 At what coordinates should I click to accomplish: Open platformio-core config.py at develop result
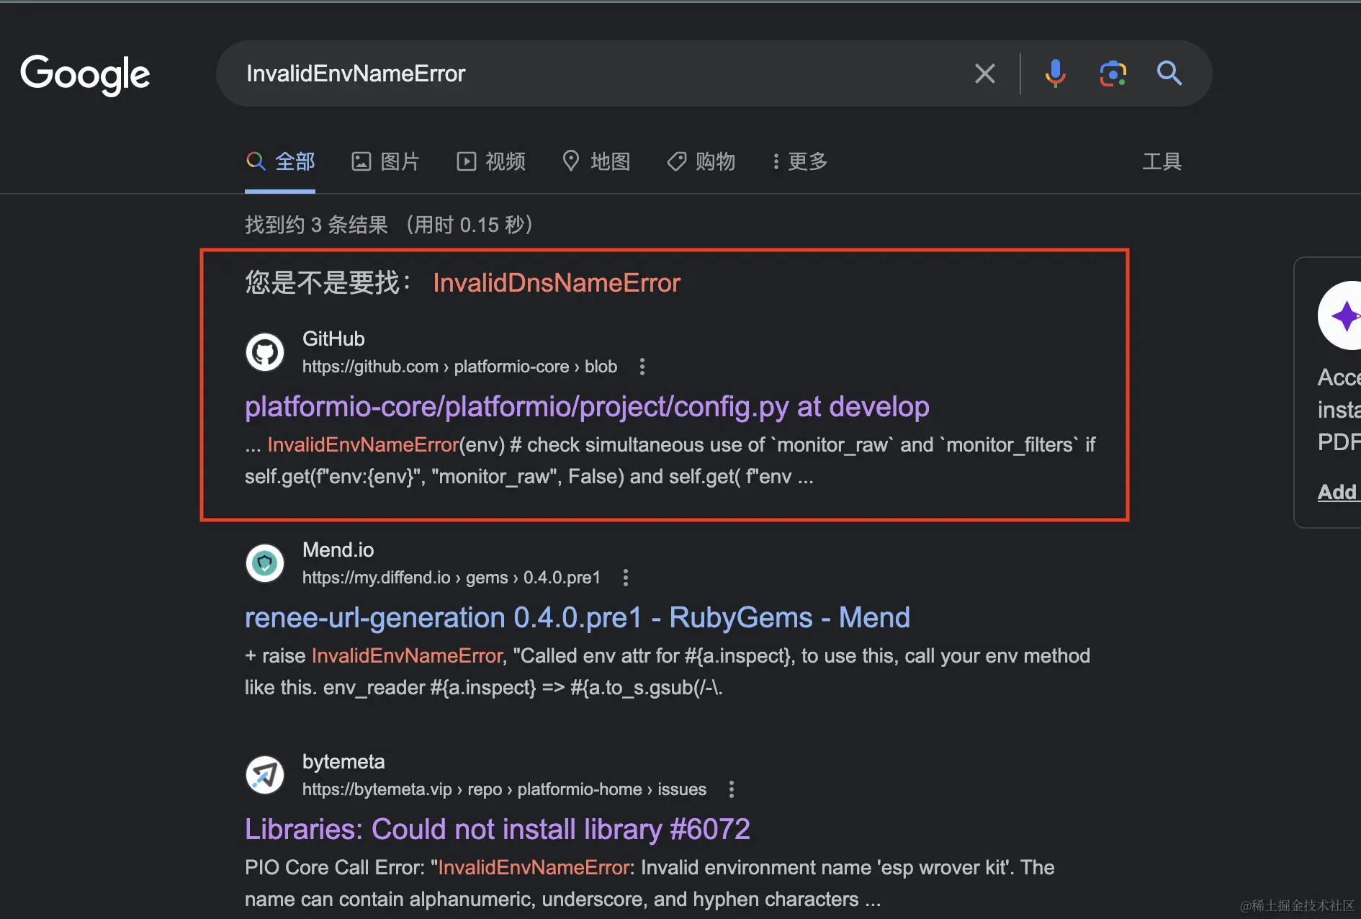click(587, 407)
